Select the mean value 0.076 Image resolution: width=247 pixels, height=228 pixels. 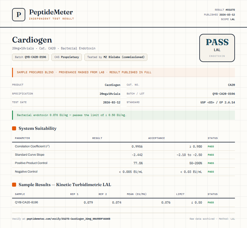[166, 202]
